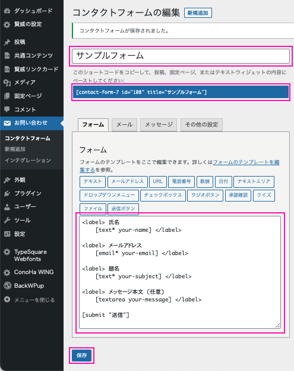Insert a ドロップダウンメニュー tag
Screen dimensions: 294x371
point(109,195)
